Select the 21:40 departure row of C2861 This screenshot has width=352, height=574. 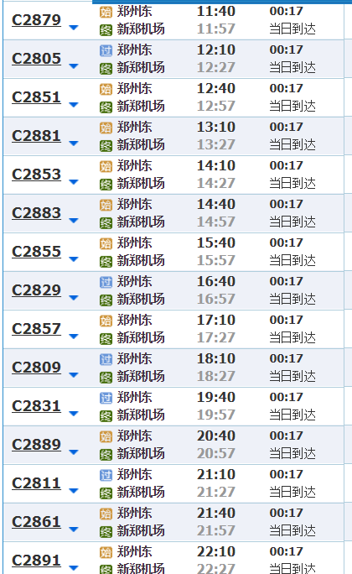[173, 522]
